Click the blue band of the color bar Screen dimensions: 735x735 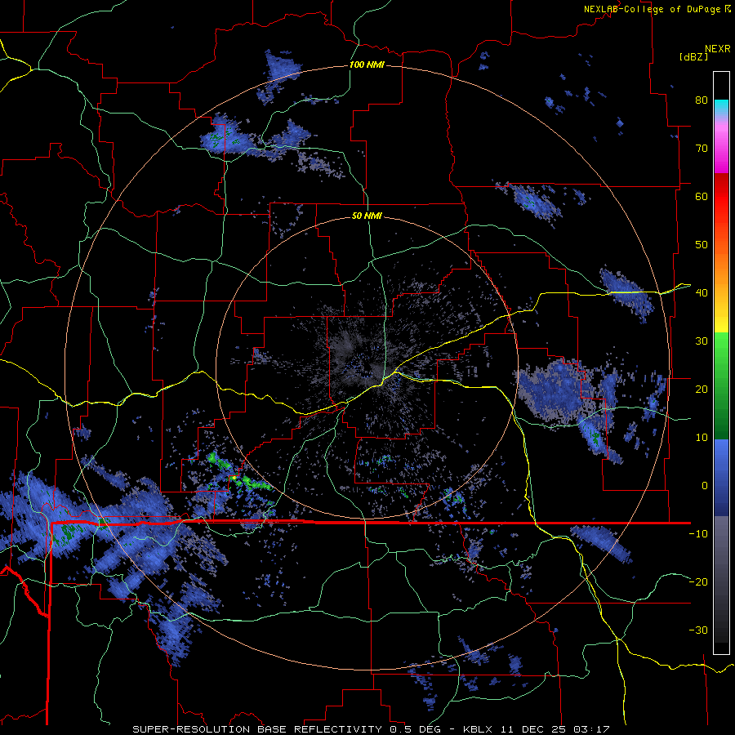click(x=721, y=478)
